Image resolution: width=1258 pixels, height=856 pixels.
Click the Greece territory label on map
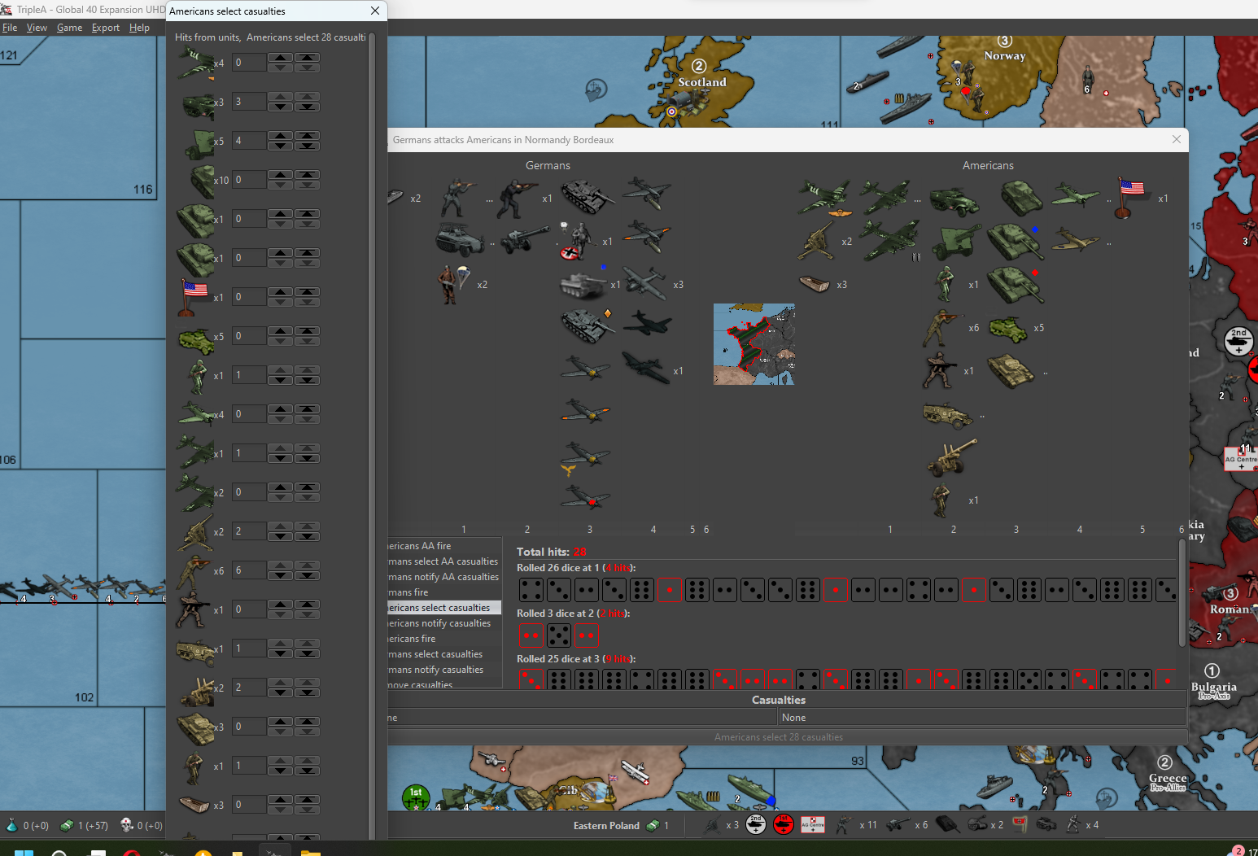[1168, 779]
